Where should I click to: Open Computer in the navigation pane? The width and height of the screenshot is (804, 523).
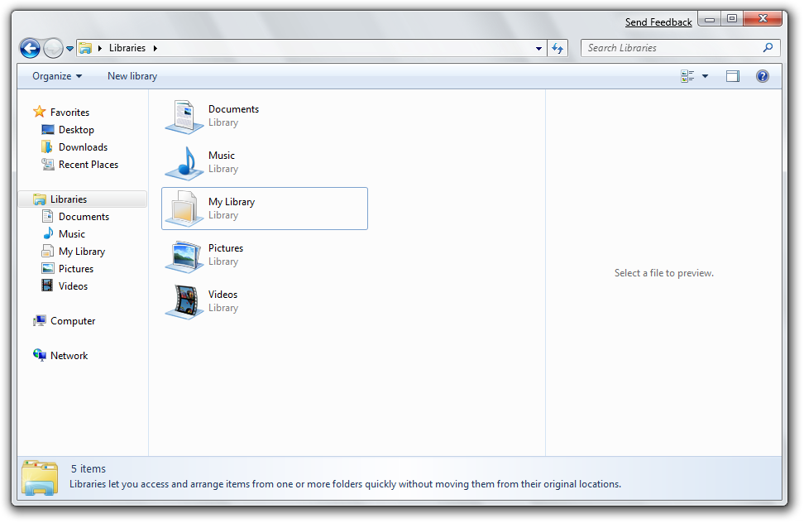[73, 321]
